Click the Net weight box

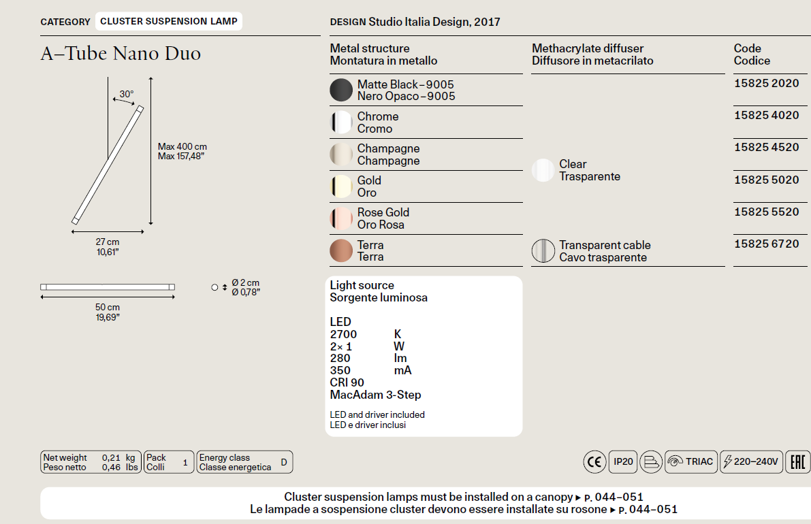coord(91,462)
